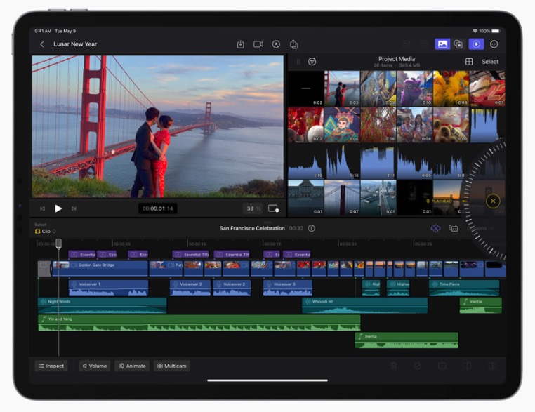Toggle picture-in-picture viewer icon

[273, 208]
